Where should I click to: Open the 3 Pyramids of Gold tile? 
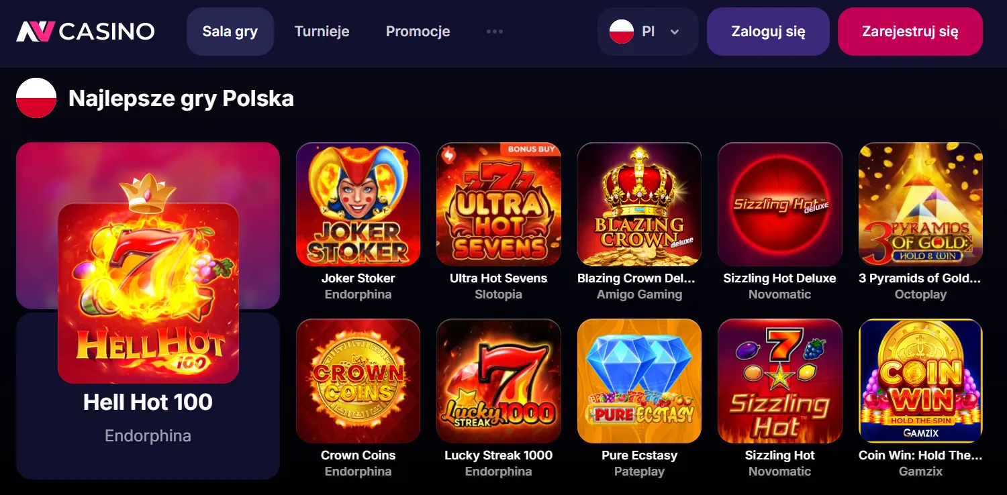coord(920,204)
